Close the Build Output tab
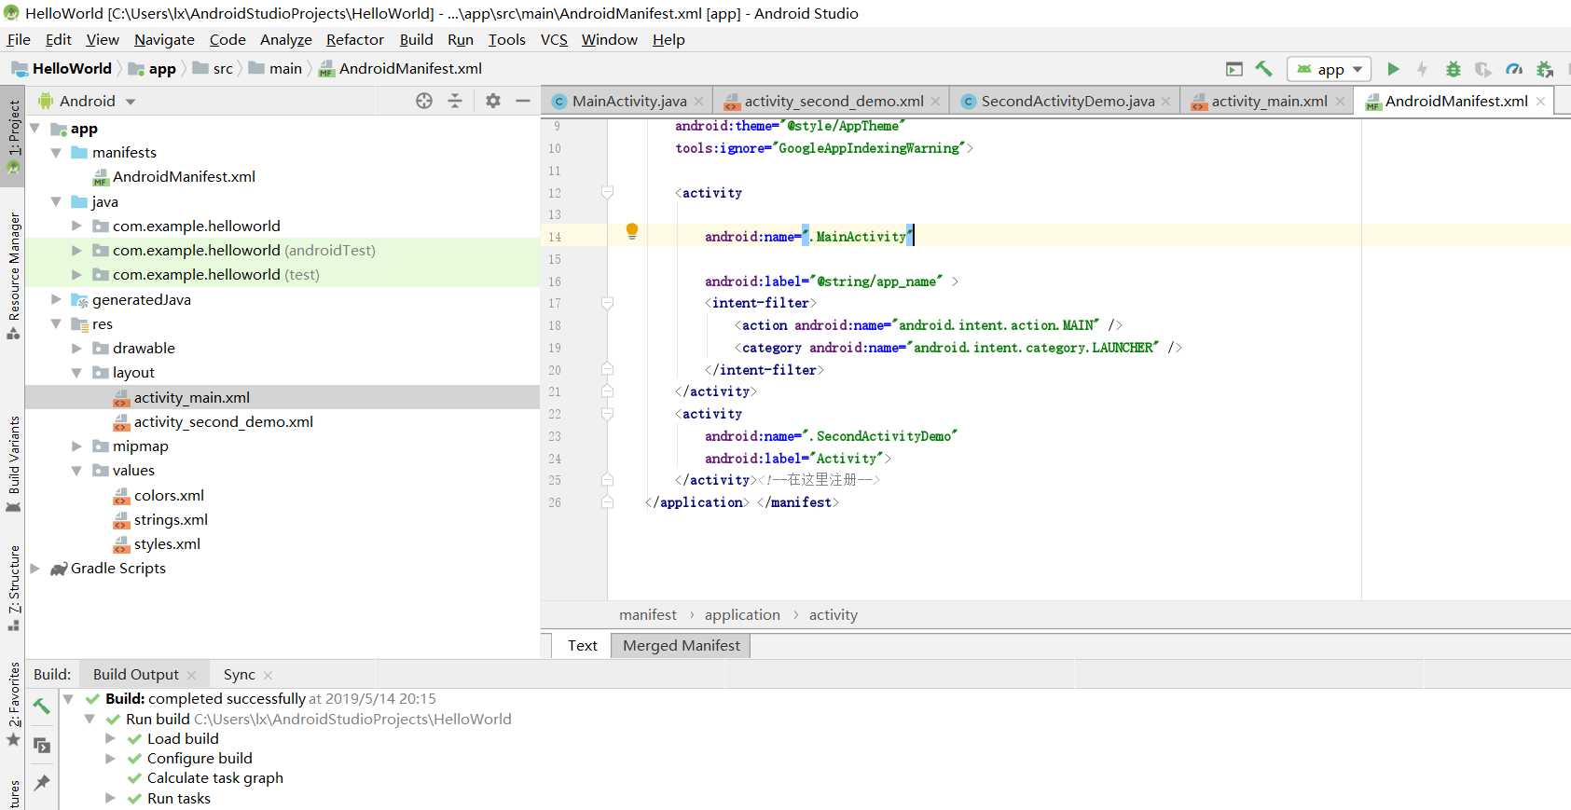The height and width of the screenshot is (810, 1571). 191,675
